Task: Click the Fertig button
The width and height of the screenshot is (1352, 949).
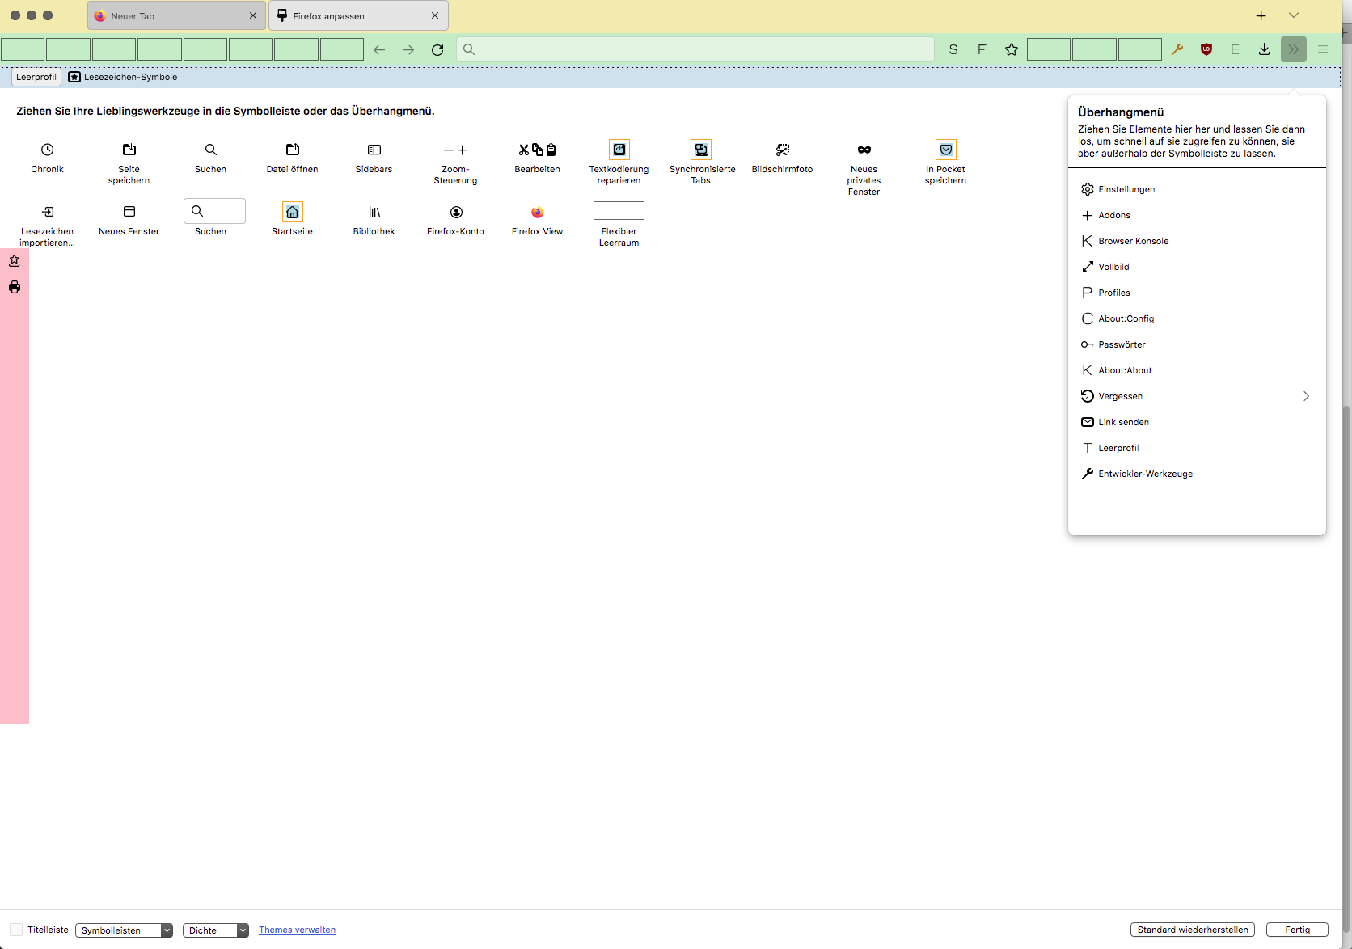Action: click(1297, 930)
